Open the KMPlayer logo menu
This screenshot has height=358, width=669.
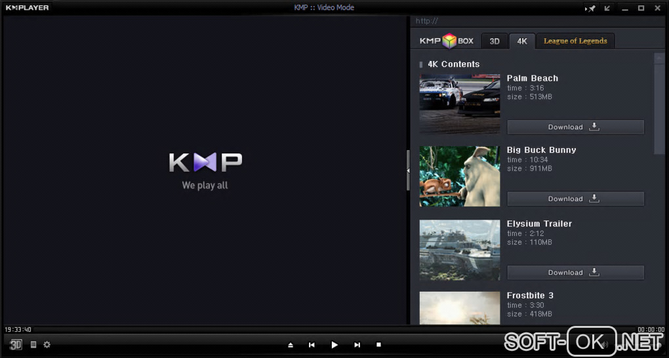(28, 8)
